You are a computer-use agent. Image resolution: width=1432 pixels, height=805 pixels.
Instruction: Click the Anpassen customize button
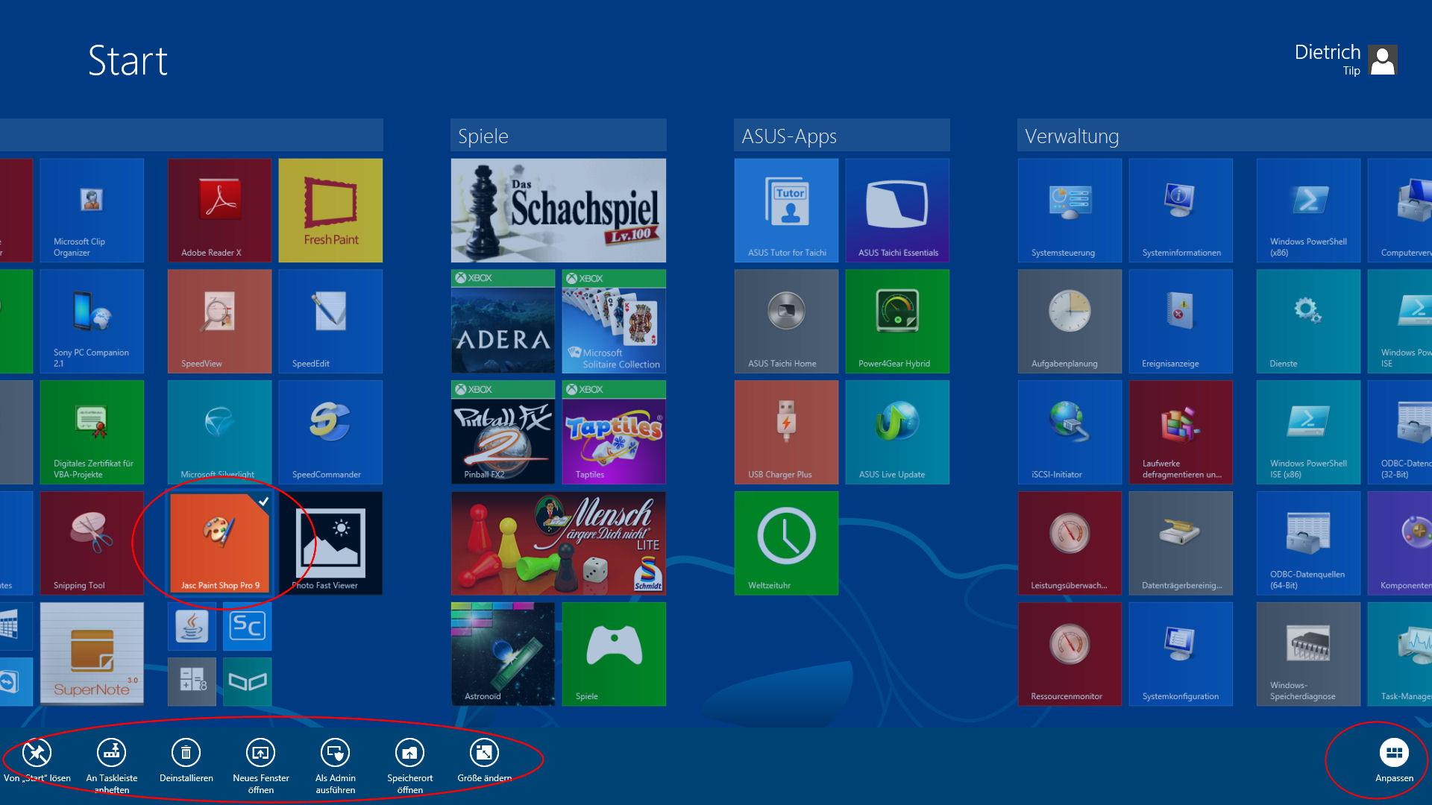tap(1393, 753)
